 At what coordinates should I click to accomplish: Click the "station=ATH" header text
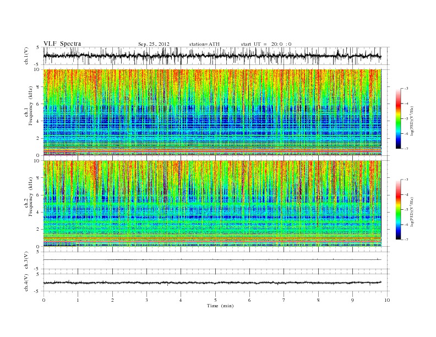(204, 44)
